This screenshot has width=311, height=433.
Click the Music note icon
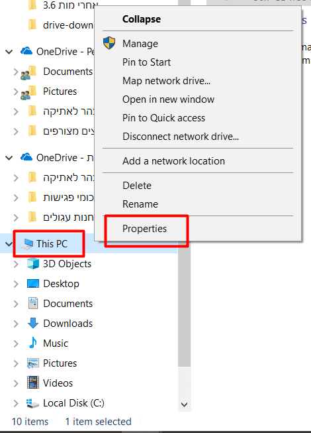33,343
